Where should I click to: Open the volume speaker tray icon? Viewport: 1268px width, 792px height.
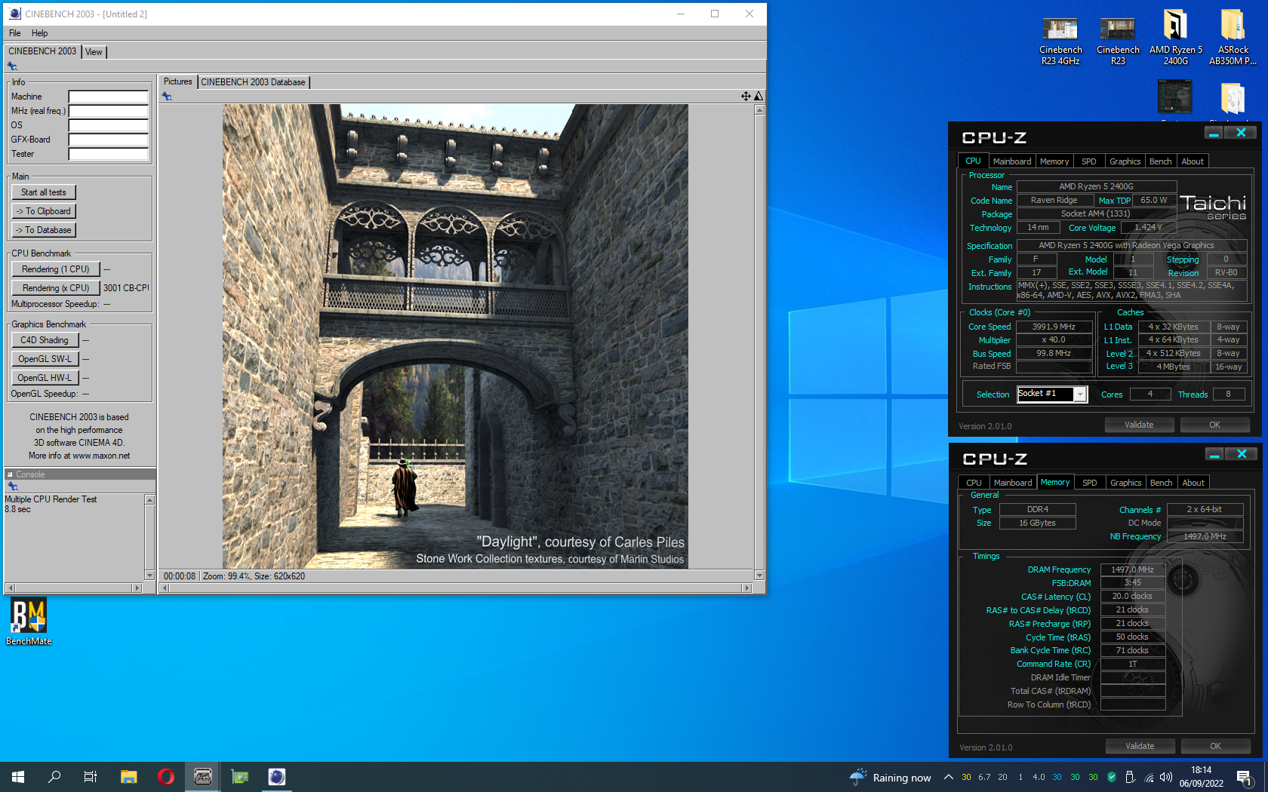click(x=1166, y=777)
